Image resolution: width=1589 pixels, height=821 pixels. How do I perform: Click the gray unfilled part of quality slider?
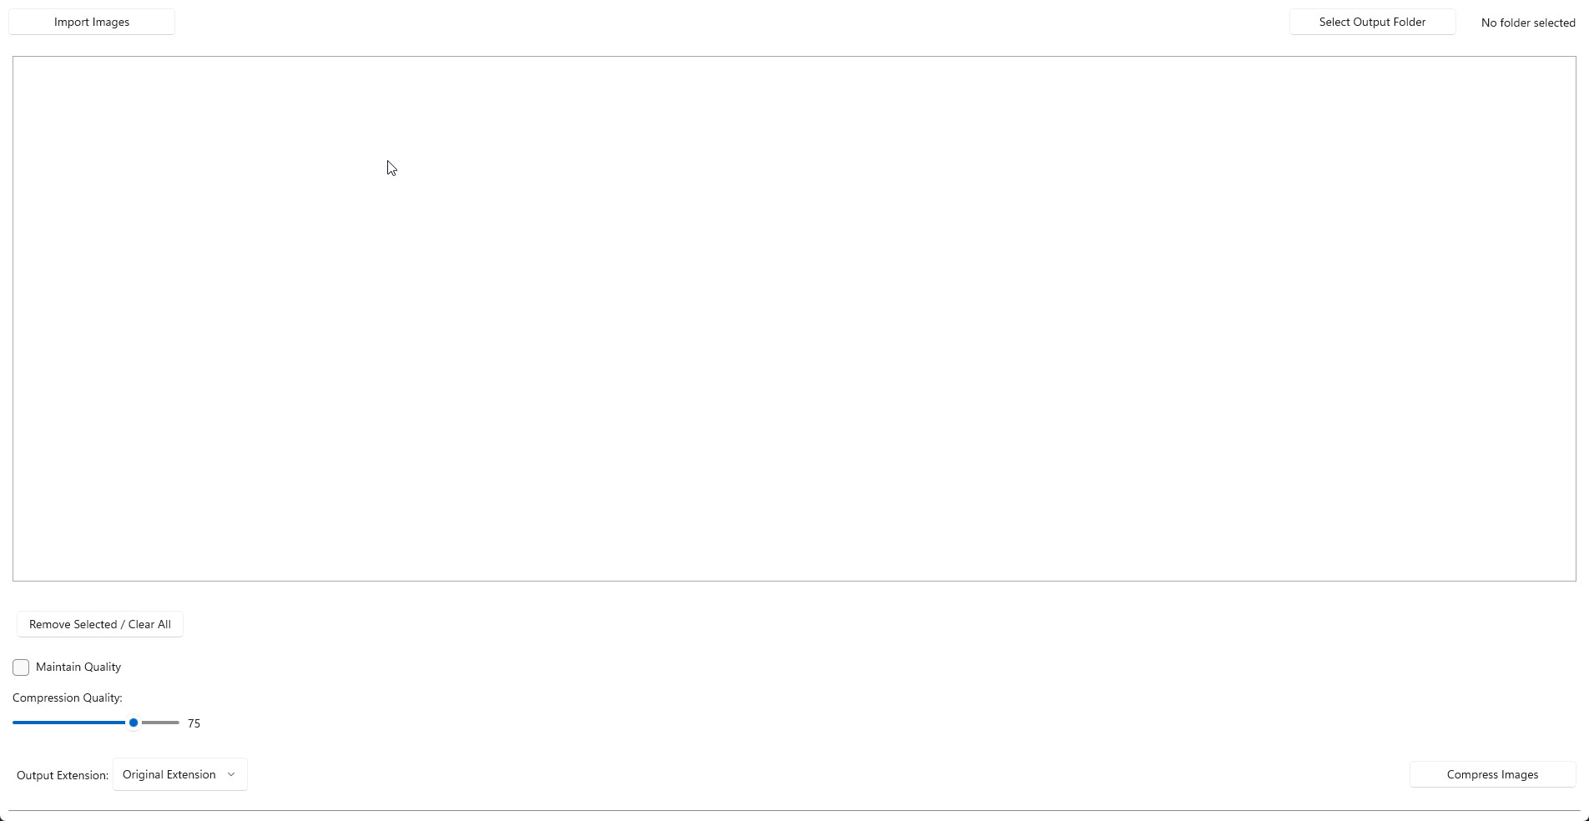pyautogui.click(x=160, y=723)
